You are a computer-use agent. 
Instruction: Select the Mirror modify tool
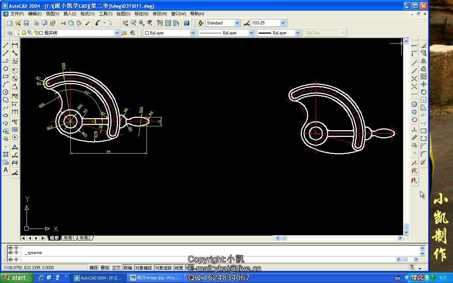pos(424,61)
